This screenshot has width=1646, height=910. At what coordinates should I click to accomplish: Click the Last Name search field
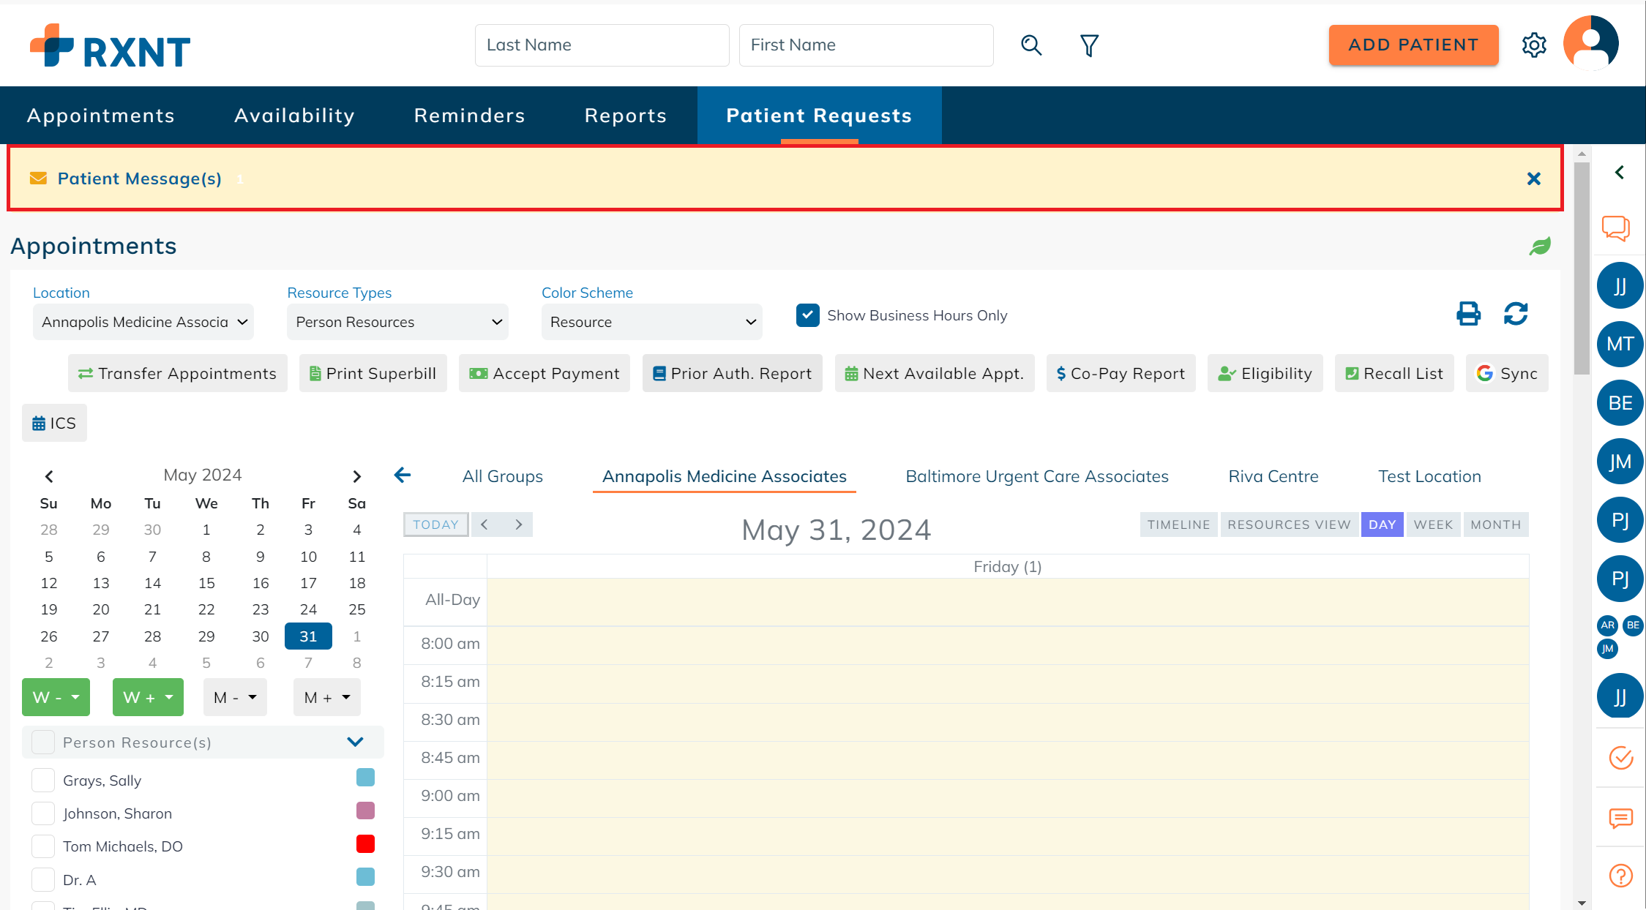[602, 45]
